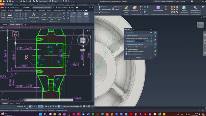Toggle the МОДЕЛЬ space button in AutoCAD status bar
This screenshot has height=116, width=206.
pos(20,106)
